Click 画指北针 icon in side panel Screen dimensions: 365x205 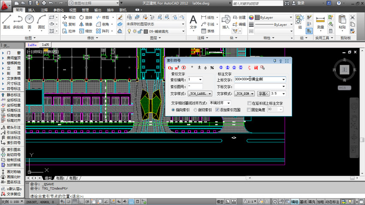3,177
